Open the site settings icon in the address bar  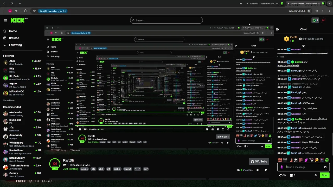tap(309, 11)
